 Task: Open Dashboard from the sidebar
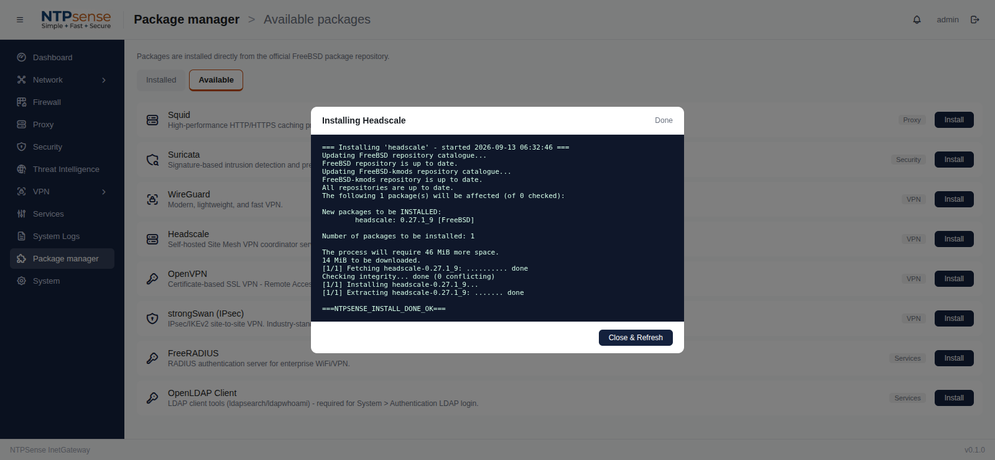tap(62, 58)
